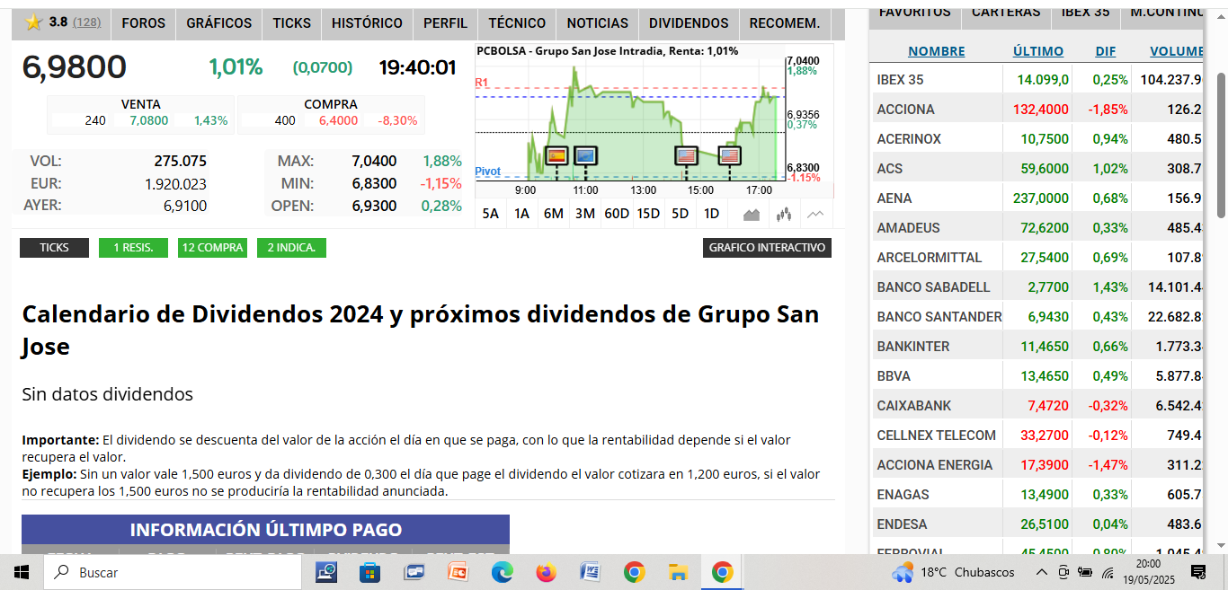Set chart range to 6M
Screen dimensions: 1228x590
click(554, 214)
